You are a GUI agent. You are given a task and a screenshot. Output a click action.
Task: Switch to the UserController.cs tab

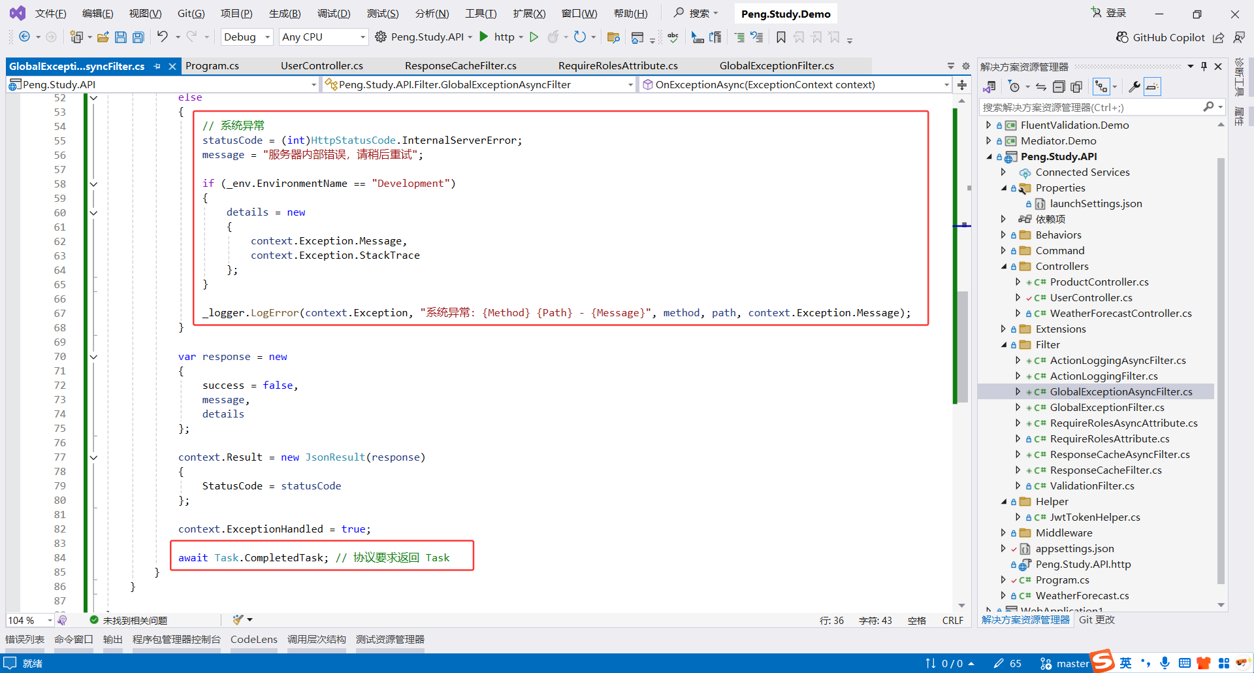click(322, 66)
